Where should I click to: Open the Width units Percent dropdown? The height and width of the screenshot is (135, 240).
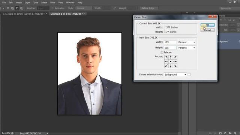click(x=186, y=42)
